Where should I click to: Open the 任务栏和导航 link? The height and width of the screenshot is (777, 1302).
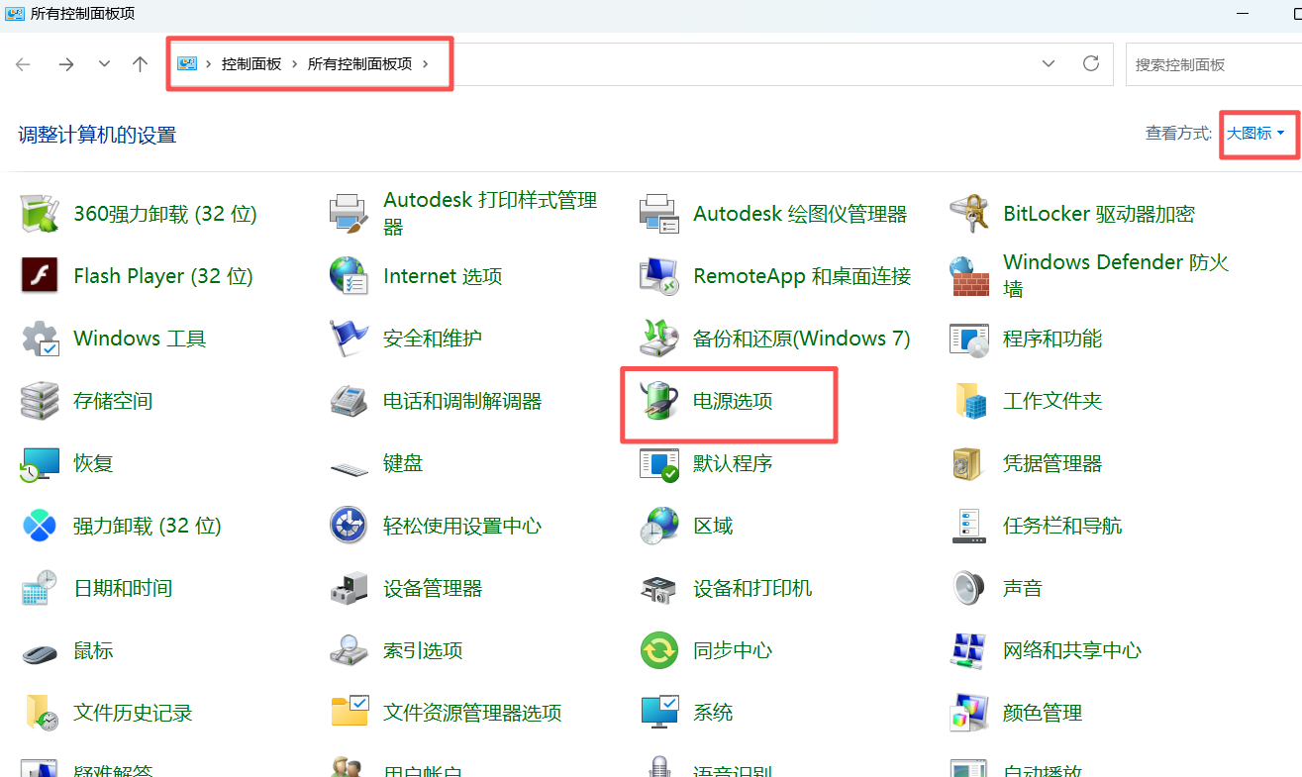1062,526
